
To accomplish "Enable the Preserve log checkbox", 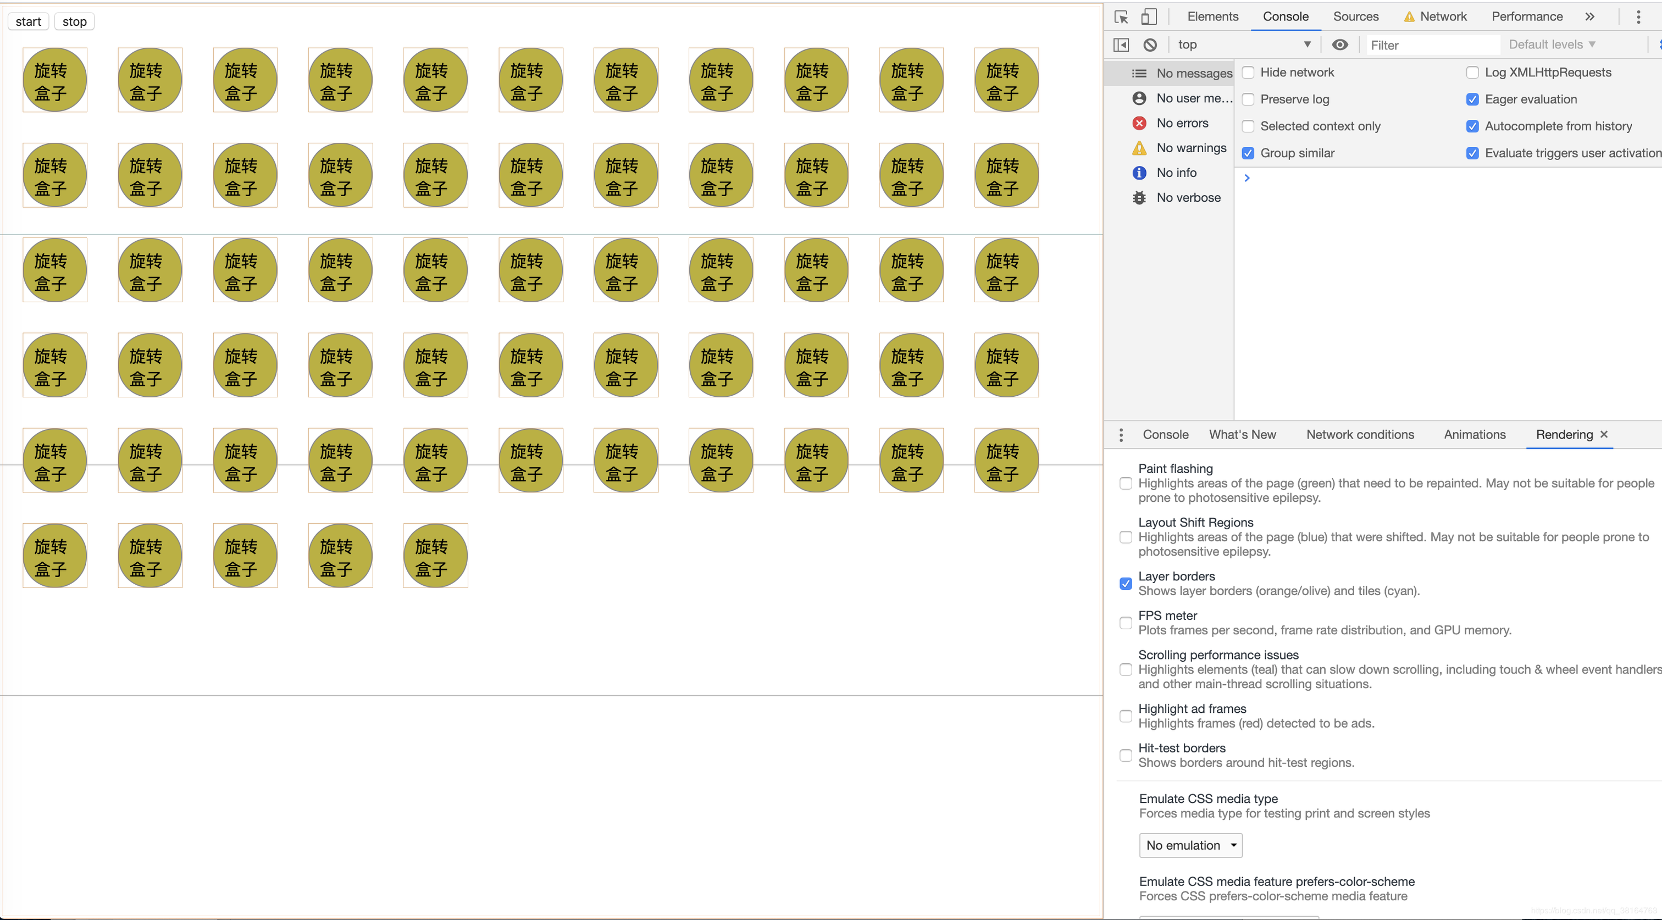I will click(x=1248, y=99).
